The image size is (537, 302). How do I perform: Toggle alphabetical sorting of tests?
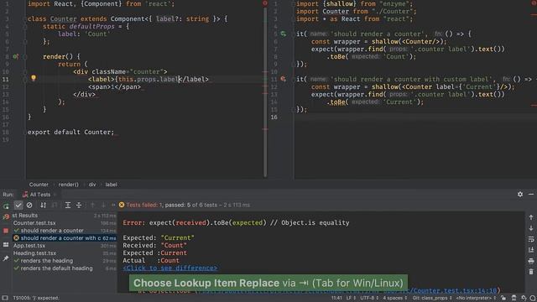coord(43,205)
